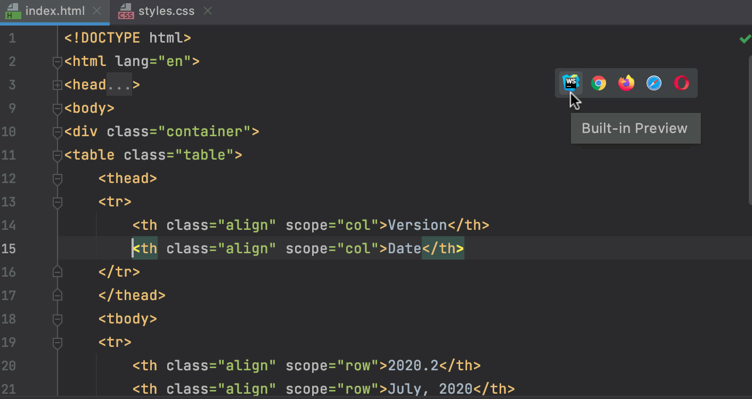The width and height of the screenshot is (752, 399).
Task: Open the page in Opera
Action: point(682,82)
